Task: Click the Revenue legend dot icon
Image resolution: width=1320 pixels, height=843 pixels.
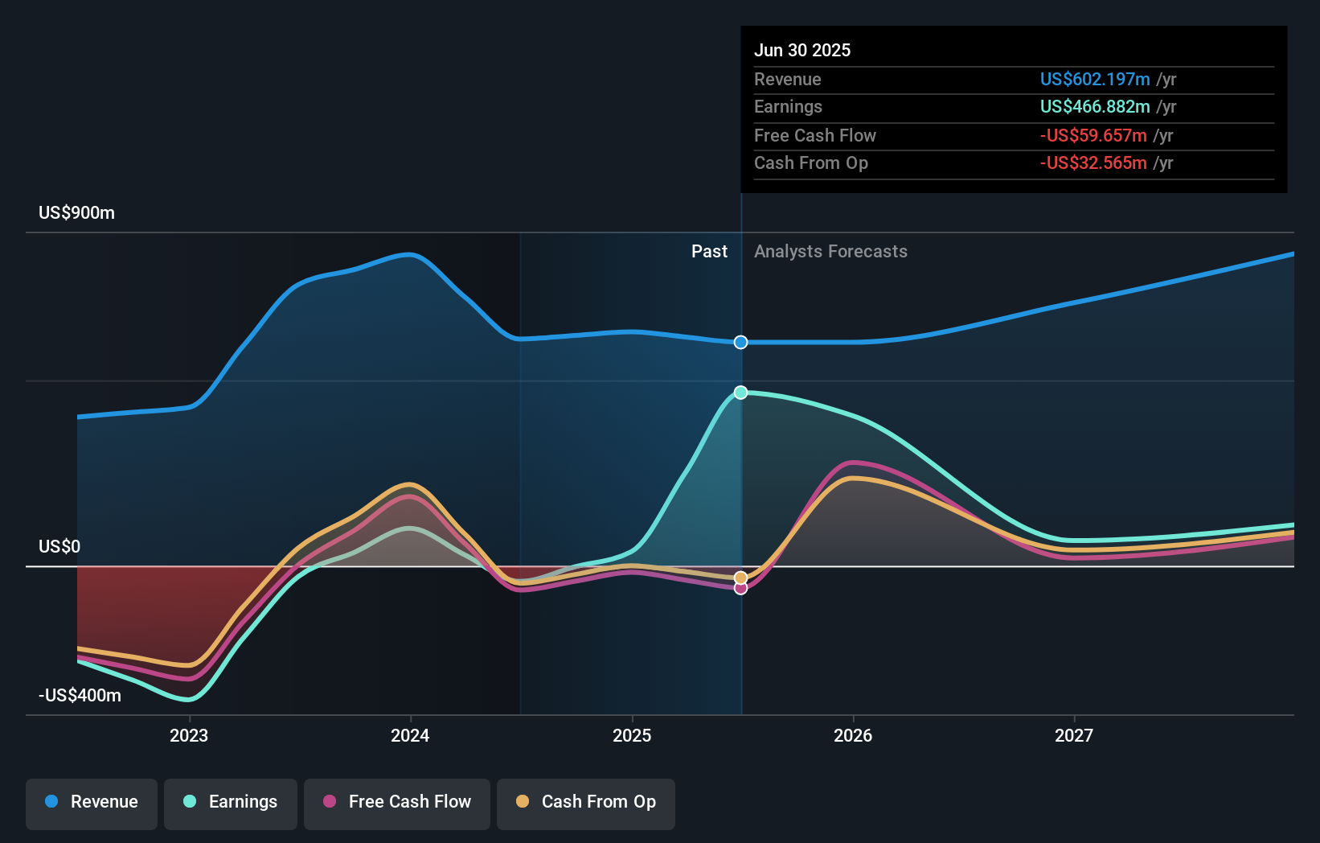Action: (51, 802)
